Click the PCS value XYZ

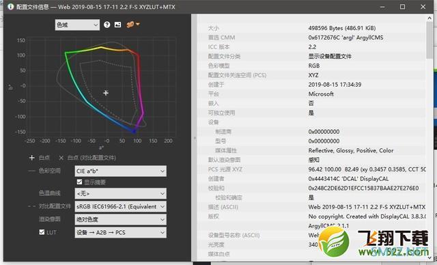tap(313, 75)
